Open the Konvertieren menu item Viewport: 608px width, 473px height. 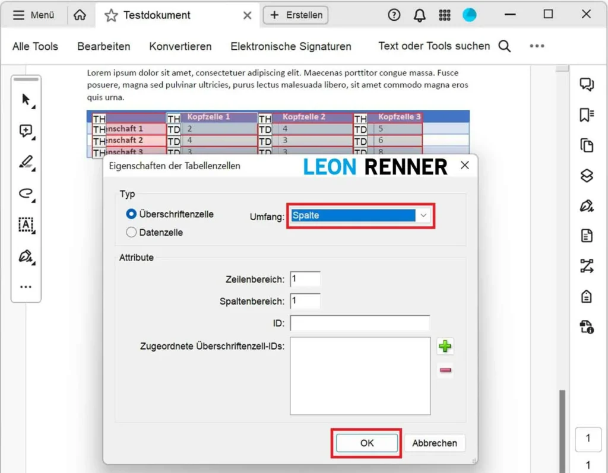coord(180,46)
